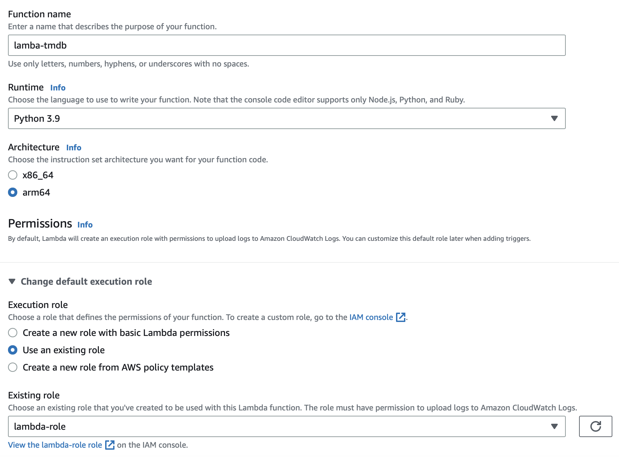Open the IAM console via its external link icon
The width and height of the screenshot is (619, 457).
coord(400,317)
